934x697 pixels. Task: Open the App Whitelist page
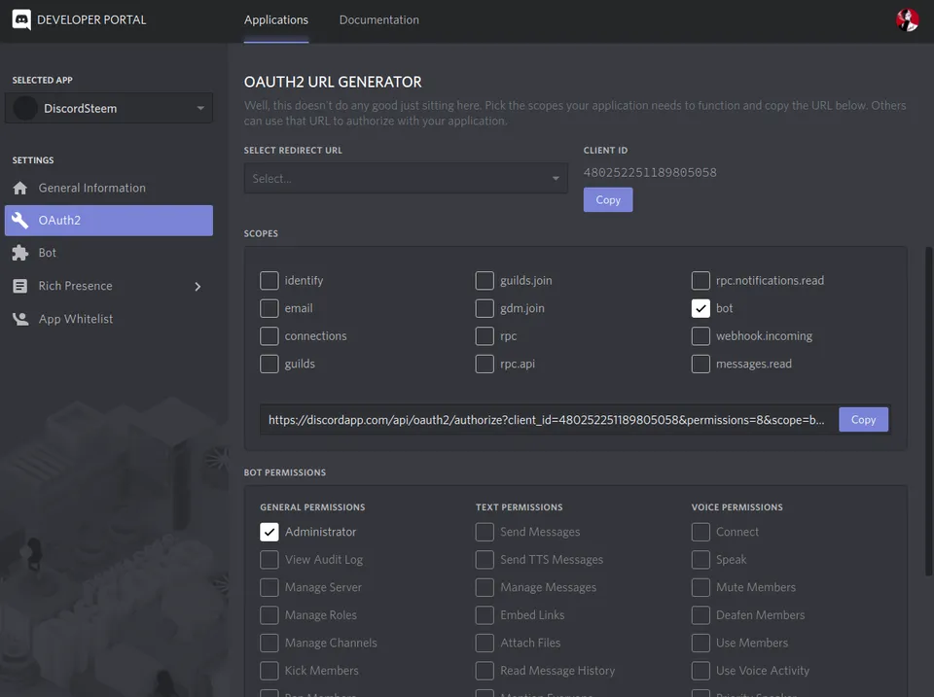[108, 319]
